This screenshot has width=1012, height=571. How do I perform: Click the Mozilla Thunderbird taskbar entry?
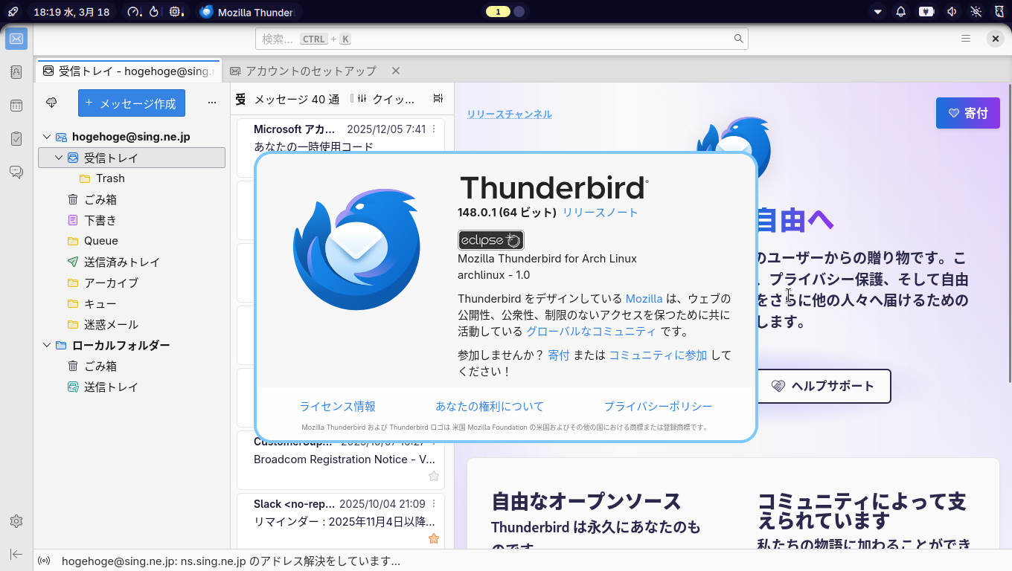pyautogui.click(x=247, y=12)
